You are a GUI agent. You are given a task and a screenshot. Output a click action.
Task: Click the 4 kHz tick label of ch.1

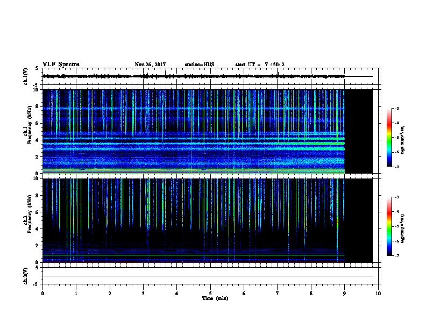coord(37,140)
